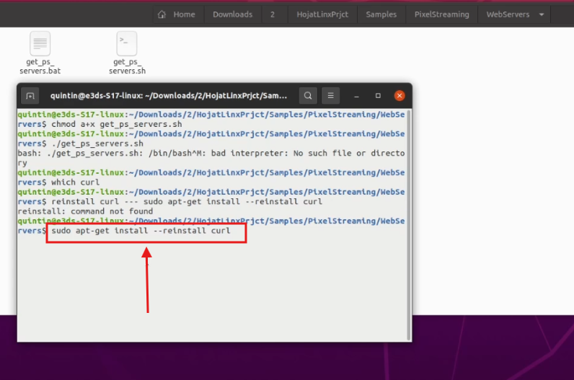Go to PixelStreaming in the path bar
Image resolution: width=574 pixels, height=380 pixels.
click(x=441, y=14)
